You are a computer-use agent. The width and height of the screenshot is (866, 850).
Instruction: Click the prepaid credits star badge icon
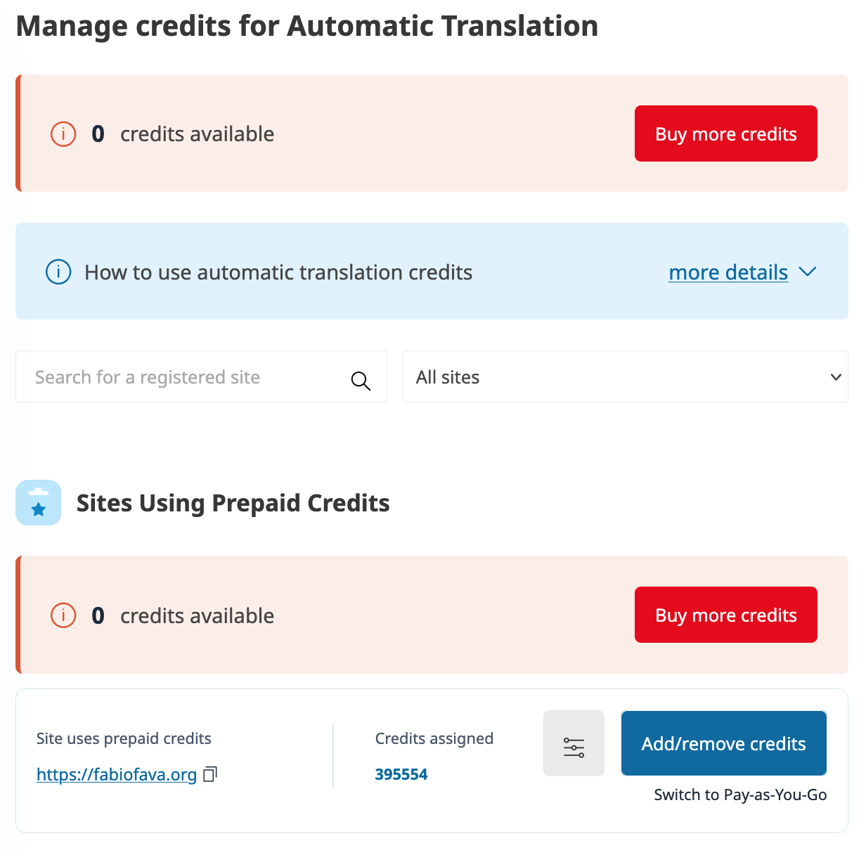pos(39,503)
